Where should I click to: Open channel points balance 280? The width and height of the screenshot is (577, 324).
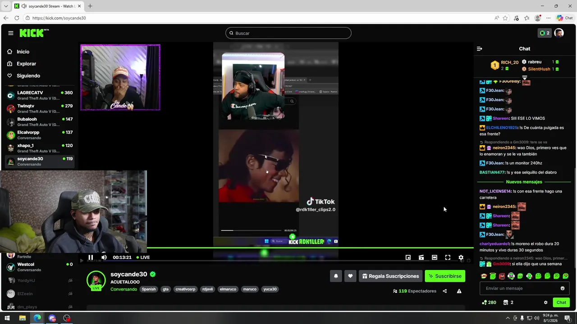pyautogui.click(x=489, y=302)
